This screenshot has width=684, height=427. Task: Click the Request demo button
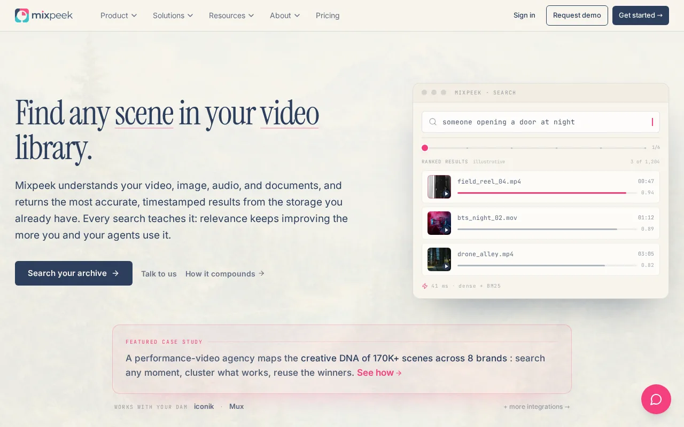[x=577, y=15]
